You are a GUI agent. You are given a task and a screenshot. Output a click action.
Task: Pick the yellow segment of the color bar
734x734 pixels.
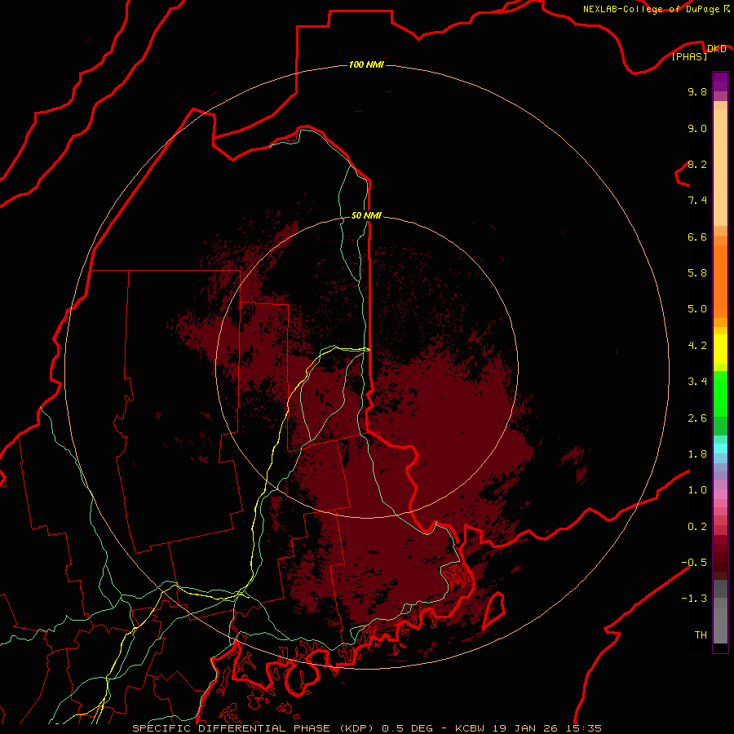[x=720, y=349]
